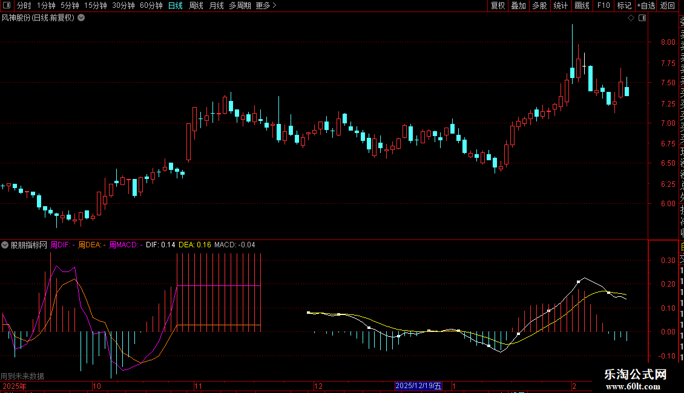Select the 分时 intraday view

click(24, 5)
